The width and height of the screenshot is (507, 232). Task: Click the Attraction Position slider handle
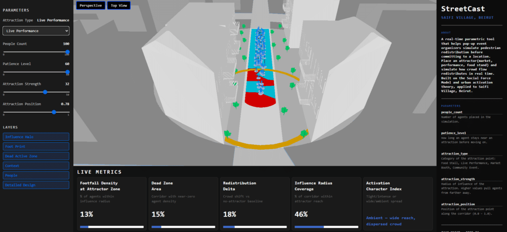pos(54,112)
